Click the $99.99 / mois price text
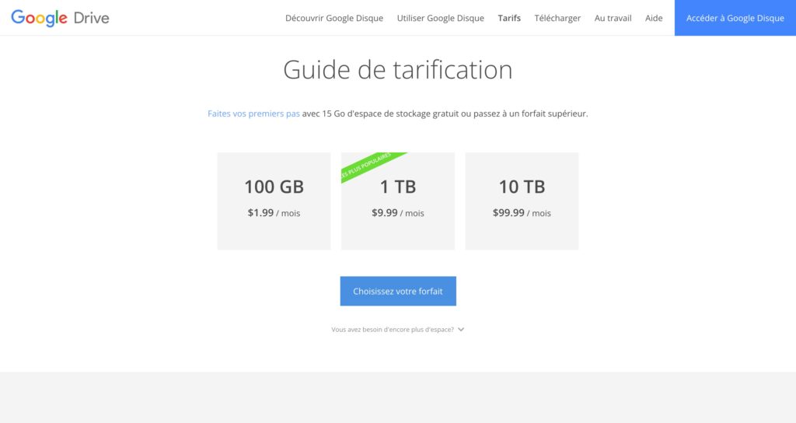This screenshot has height=423, width=796. click(522, 213)
